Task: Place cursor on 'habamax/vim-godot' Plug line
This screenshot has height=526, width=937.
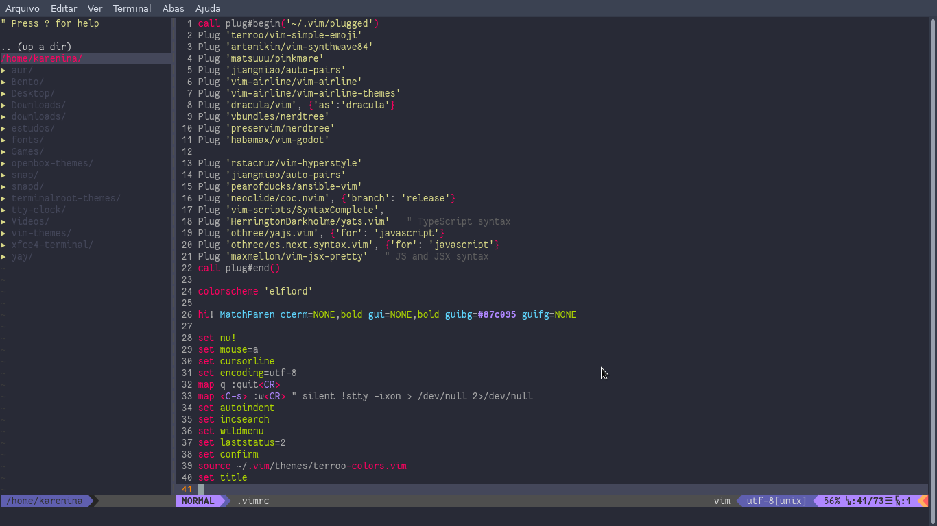Action: pyautogui.click(x=263, y=140)
